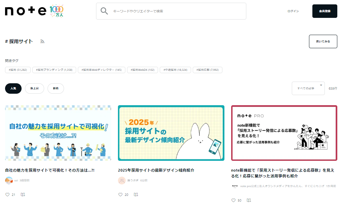Bookmark the 自社の魅力 article to magazine

(23, 195)
